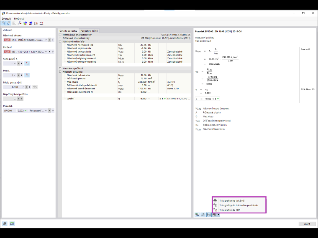The width and height of the screenshot is (318, 238).
Task: Switch to the Detaily posudku tab
Action: 68,31
